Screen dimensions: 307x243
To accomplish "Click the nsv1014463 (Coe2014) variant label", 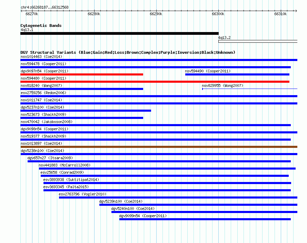I will 41,57.
